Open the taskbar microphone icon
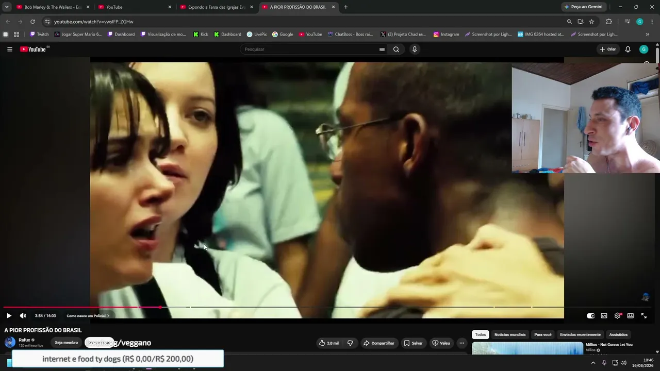Screen dimensions: 660x371 [x=604, y=363]
